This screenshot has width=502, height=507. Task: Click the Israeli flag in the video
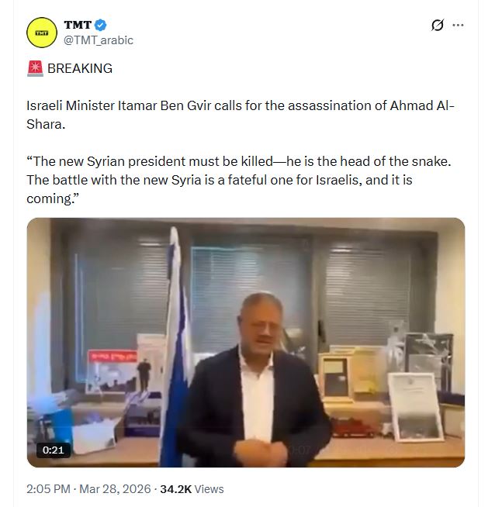coord(176,346)
